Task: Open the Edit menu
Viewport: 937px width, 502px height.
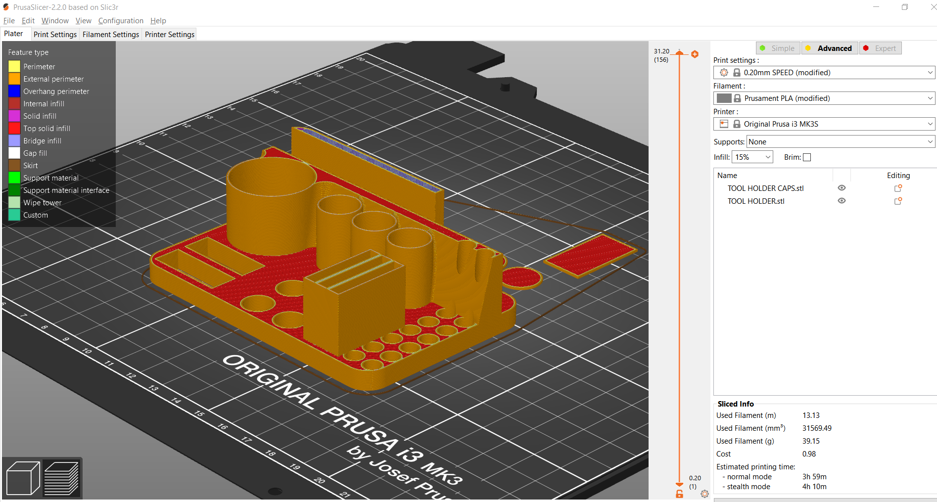Action: tap(28, 21)
